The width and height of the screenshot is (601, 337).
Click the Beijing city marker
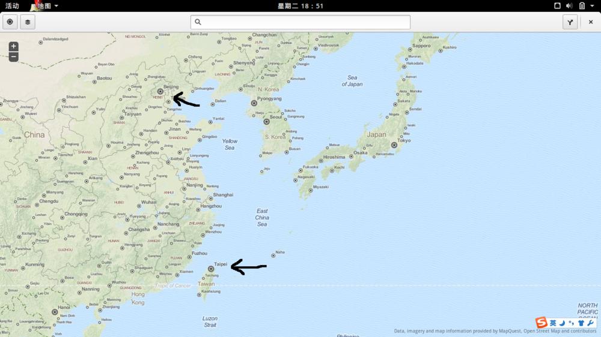[160, 92]
